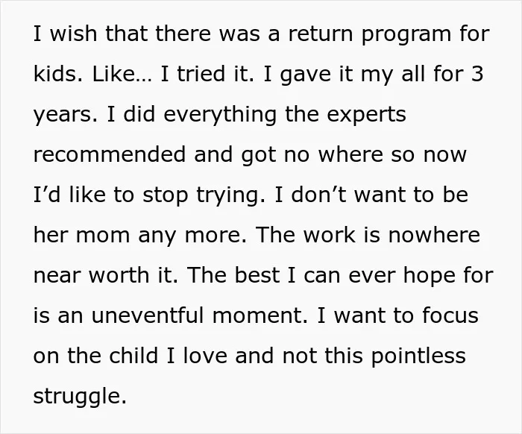Click the word 'recommended'

click(x=110, y=154)
